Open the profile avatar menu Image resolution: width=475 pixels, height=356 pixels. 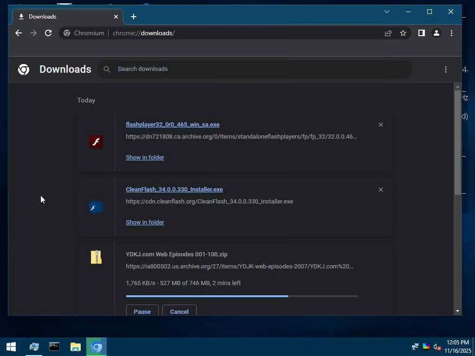tap(436, 33)
